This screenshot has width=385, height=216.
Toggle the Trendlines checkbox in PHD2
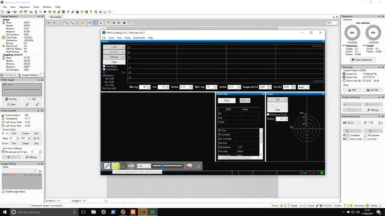104,67
